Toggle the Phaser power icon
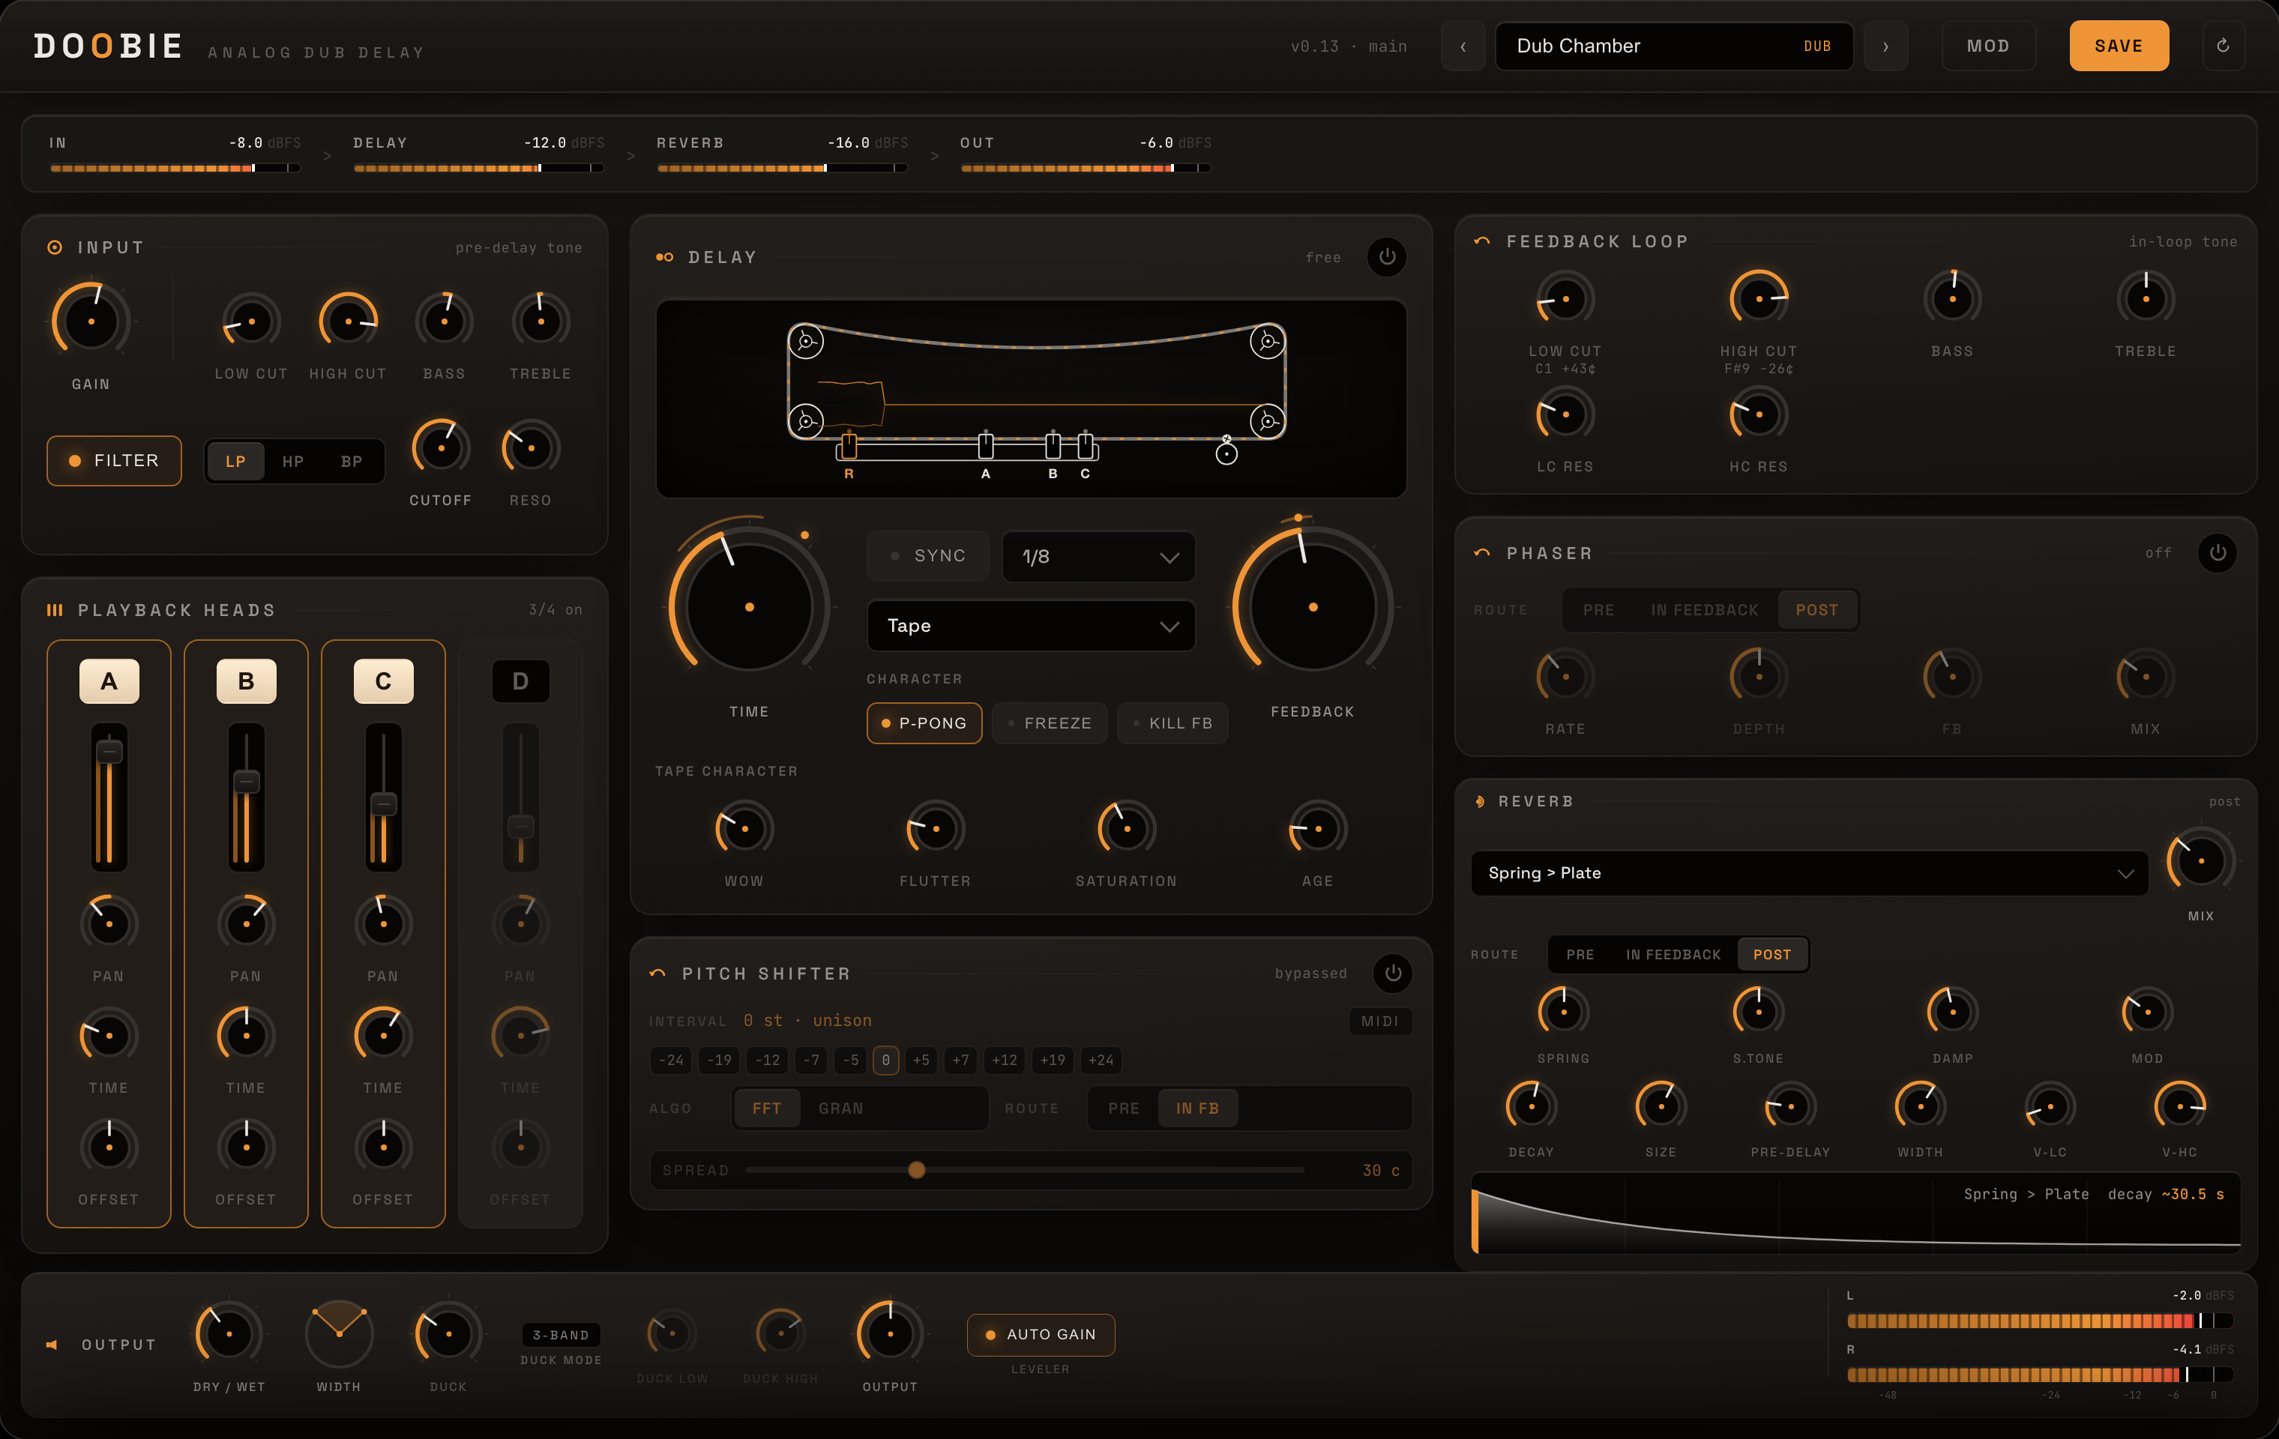The height and width of the screenshot is (1439, 2279). point(2218,552)
